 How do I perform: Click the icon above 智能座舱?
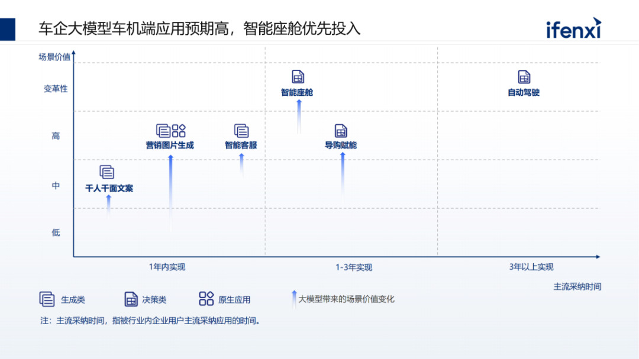point(298,77)
